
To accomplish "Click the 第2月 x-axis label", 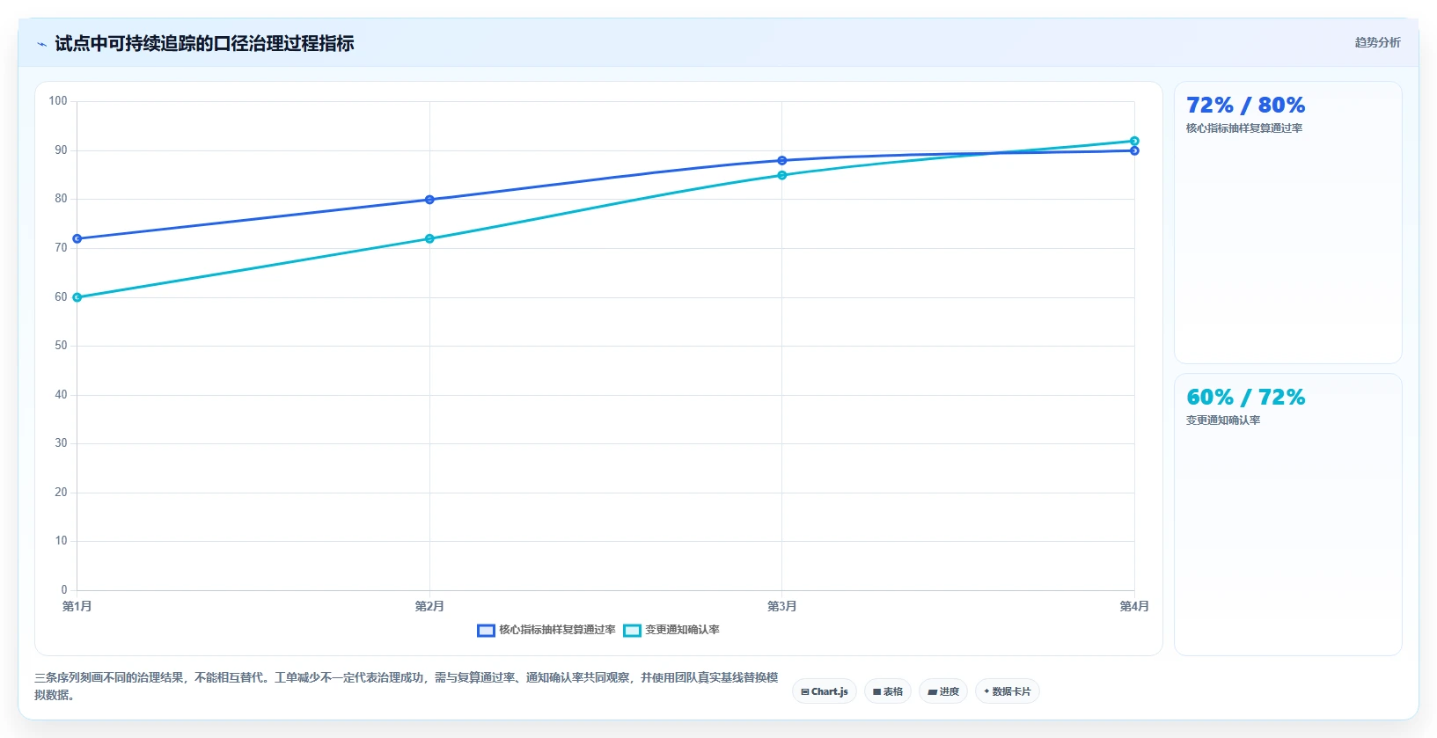I will (429, 606).
